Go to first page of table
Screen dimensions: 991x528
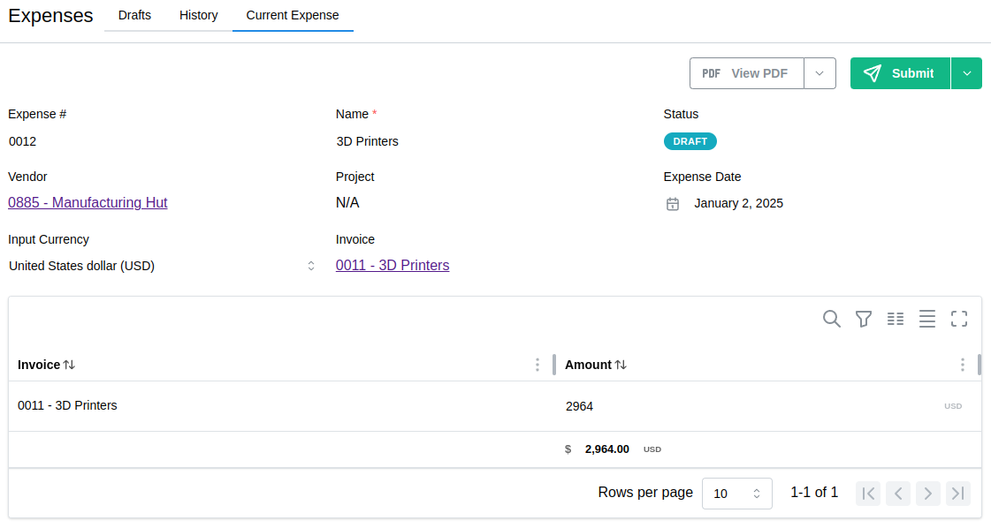(x=868, y=494)
